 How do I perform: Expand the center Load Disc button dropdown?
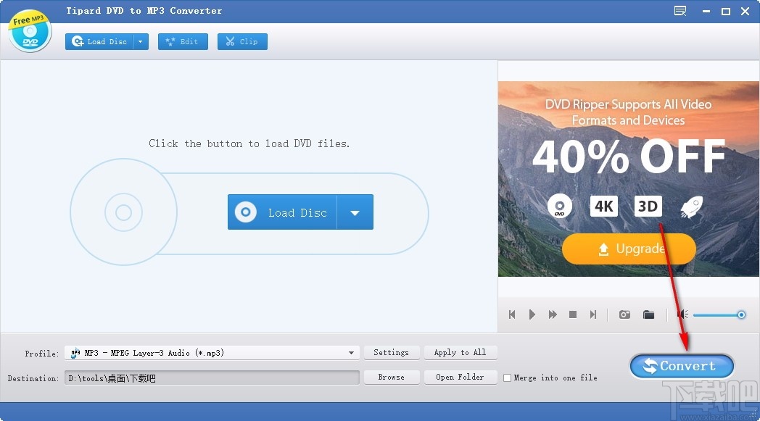pyautogui.click(x=355, y=212)
